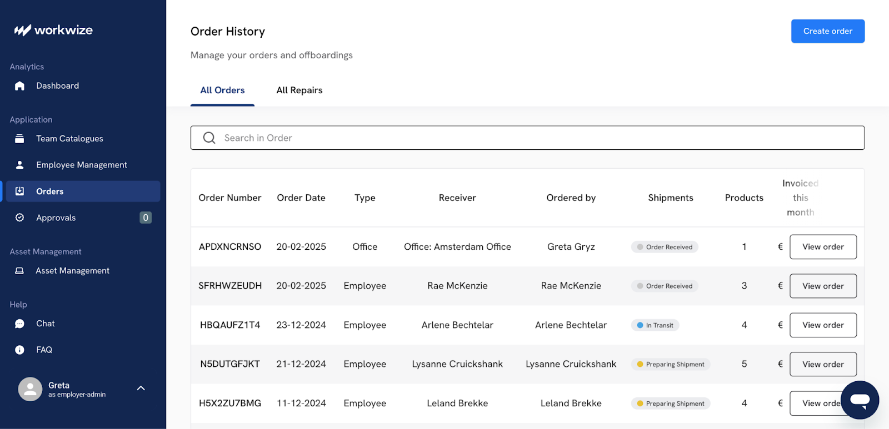Click the Approvals checkmark icon
Viewport: 889px width, 429px height.
(x=19, y=218)
